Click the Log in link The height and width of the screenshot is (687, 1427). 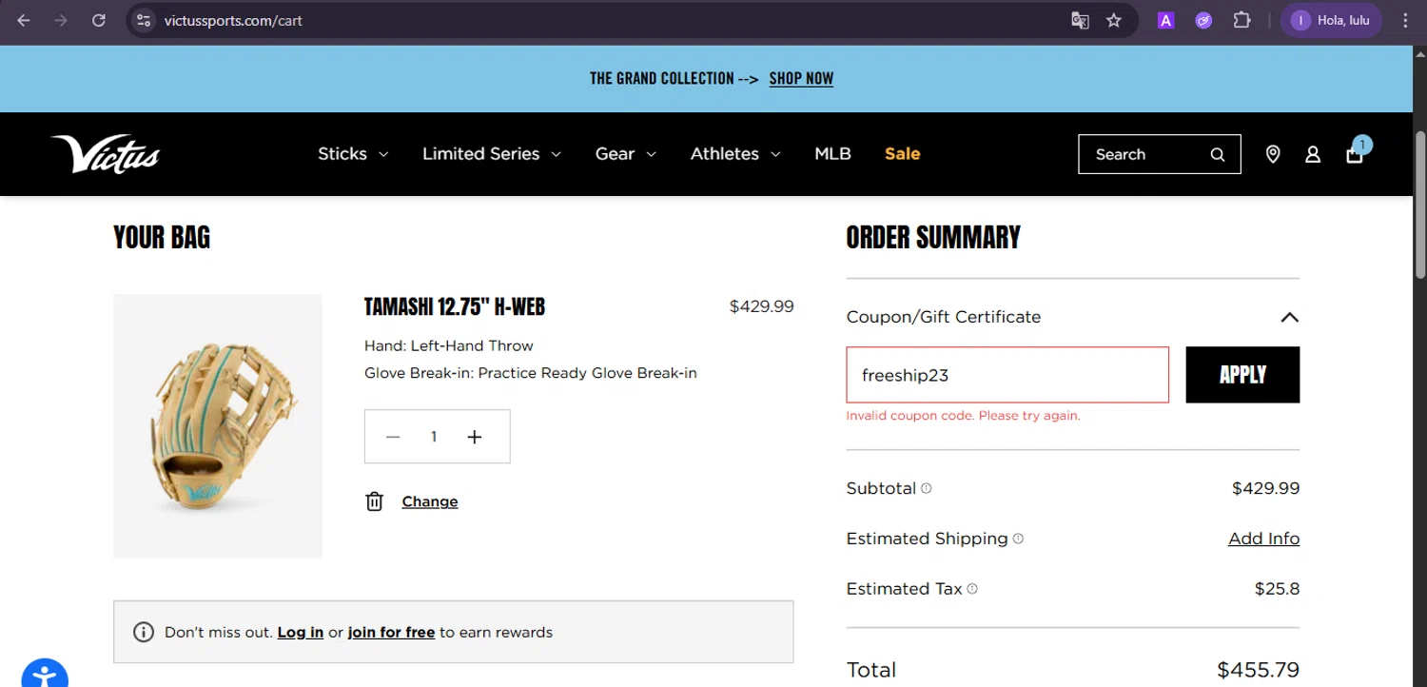pyautogui.click(x=301, y=632)
